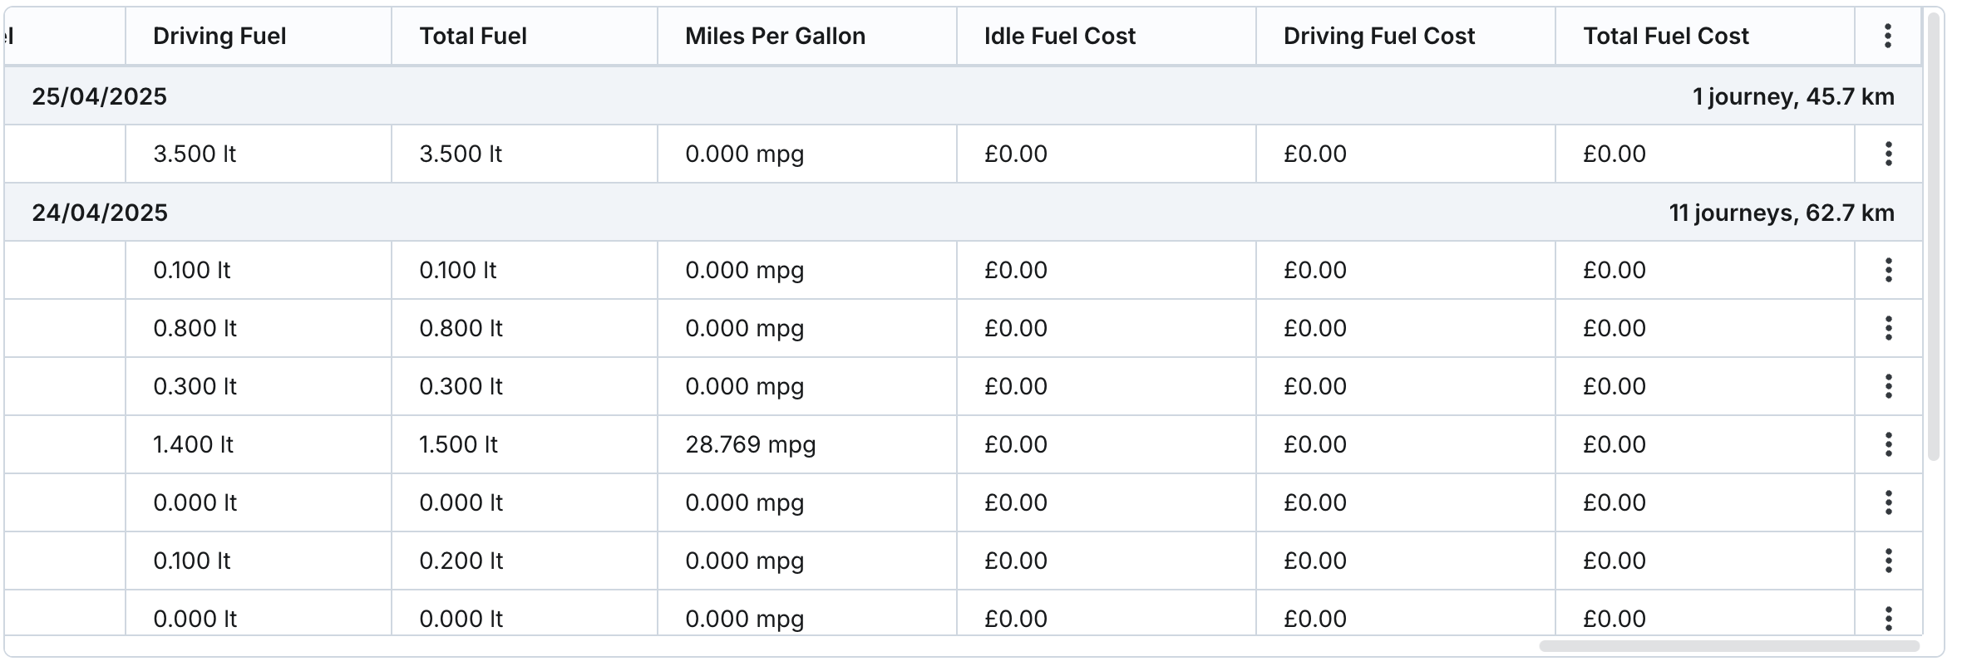This screenshot has height=671, width=1967.
Task: Click the Idle Fuel Cost column header
Action: (x=1059, y=36)
